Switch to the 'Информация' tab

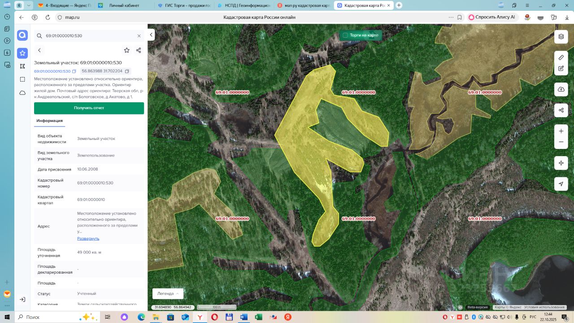pyautogui.click(x=49, y=121)
